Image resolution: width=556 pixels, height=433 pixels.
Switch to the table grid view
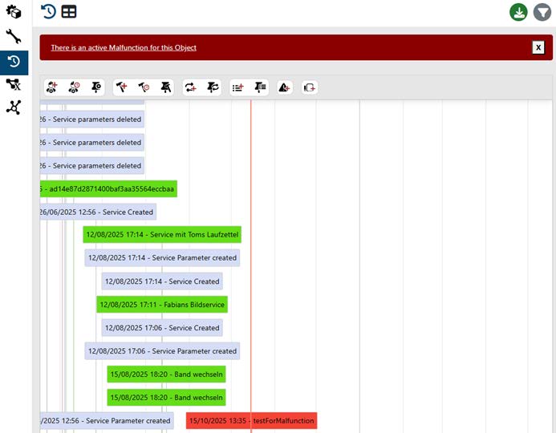click(x=69, y=12)
